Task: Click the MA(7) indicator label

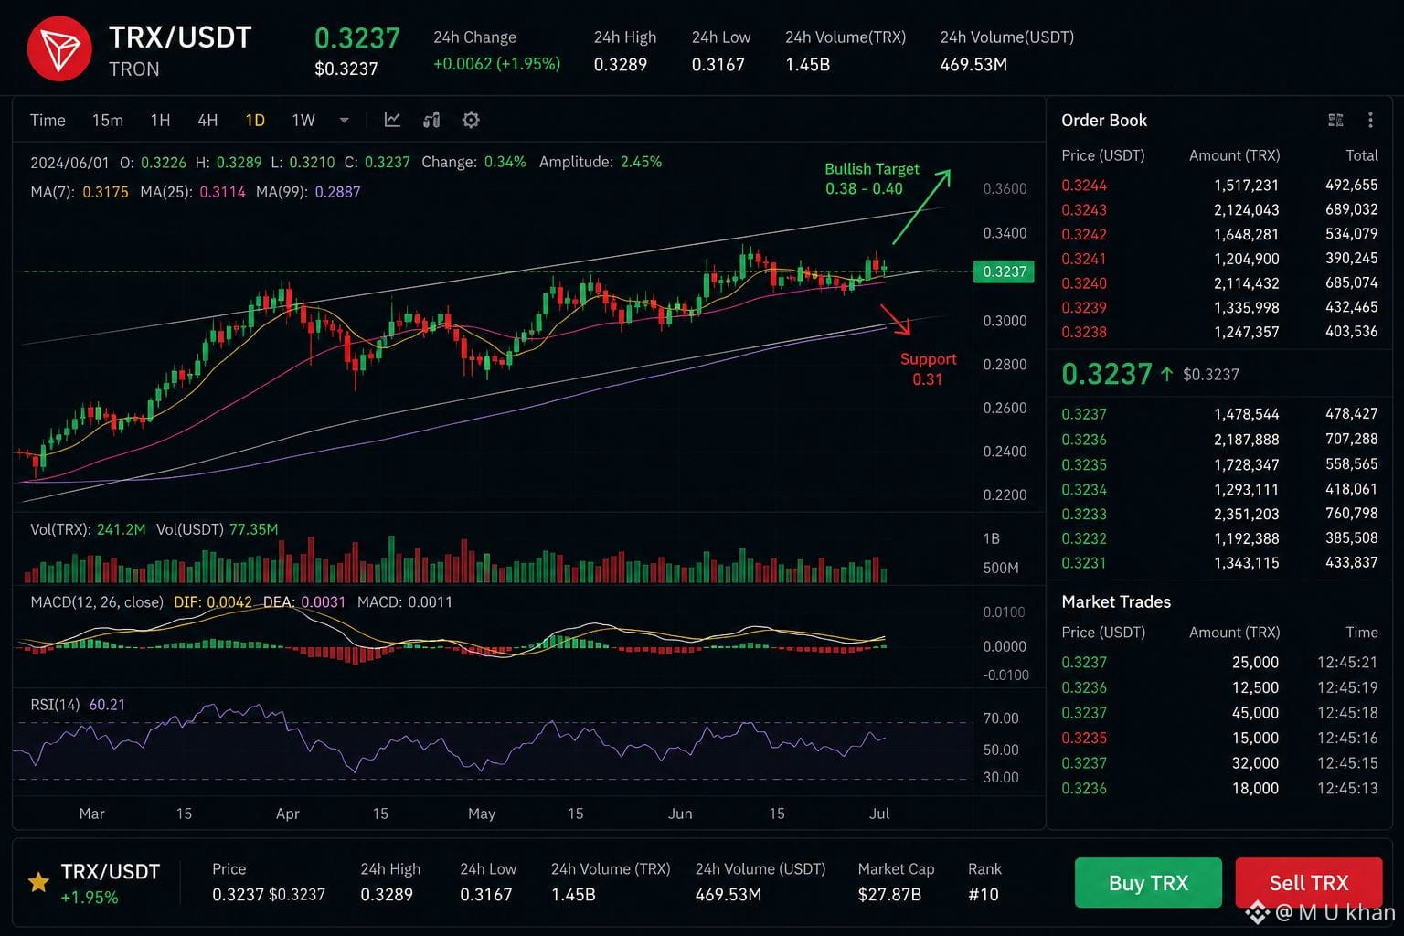Action: pyautogui.click(x=53, y=192)
